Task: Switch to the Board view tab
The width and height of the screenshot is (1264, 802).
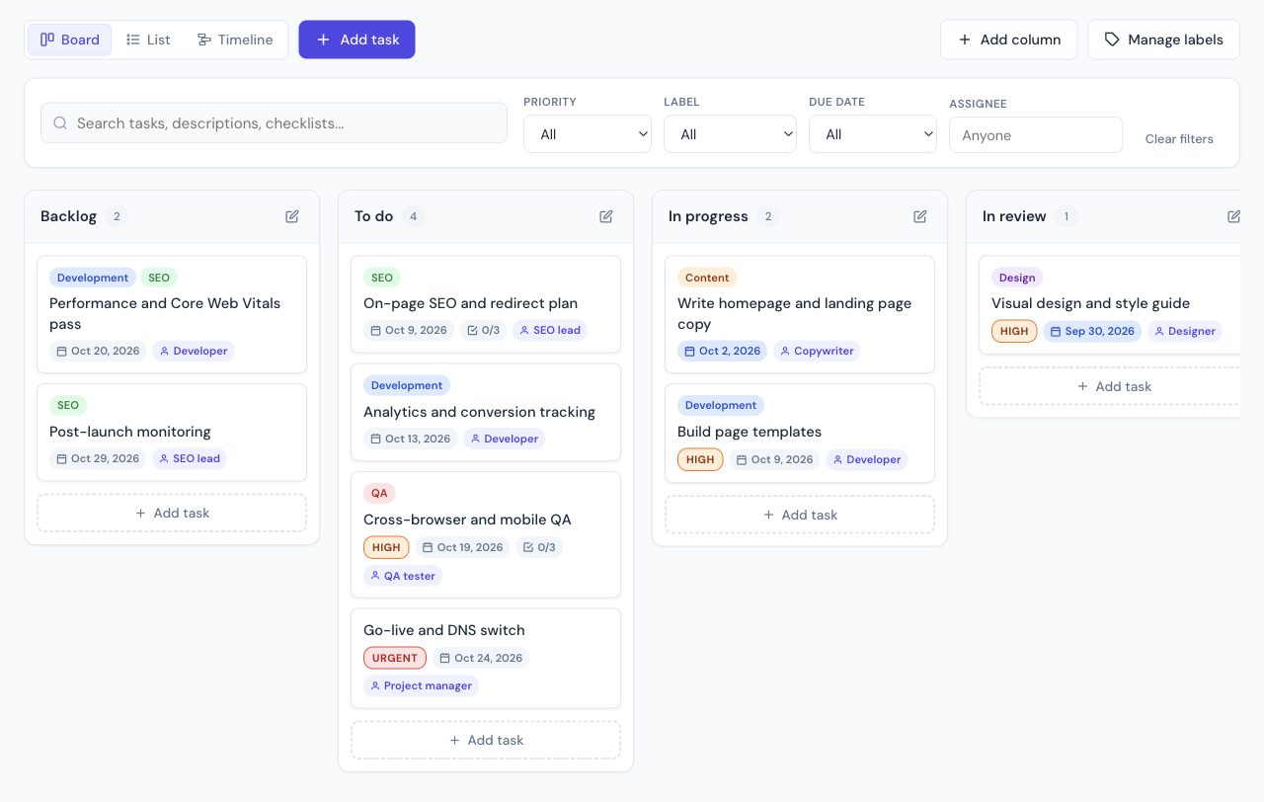Action: coord(69,40)
